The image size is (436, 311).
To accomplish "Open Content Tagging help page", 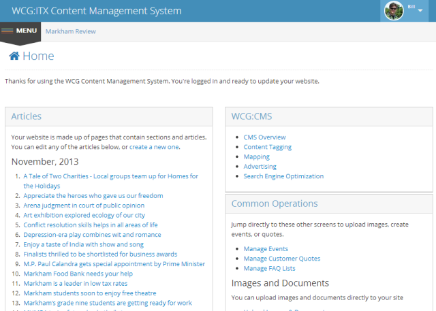I will [x=267, y=147].
